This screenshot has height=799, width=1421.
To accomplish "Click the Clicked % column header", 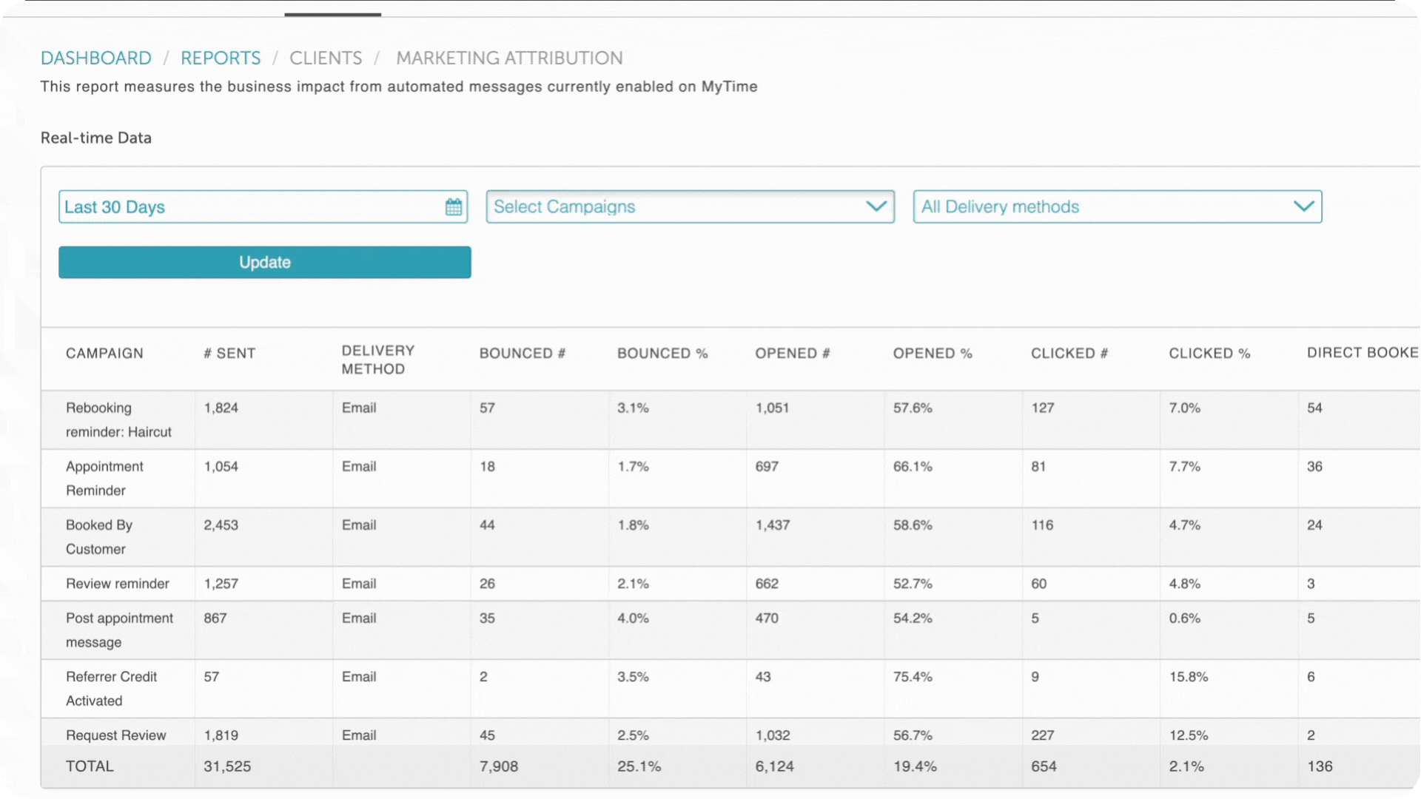I will 1209,354.
